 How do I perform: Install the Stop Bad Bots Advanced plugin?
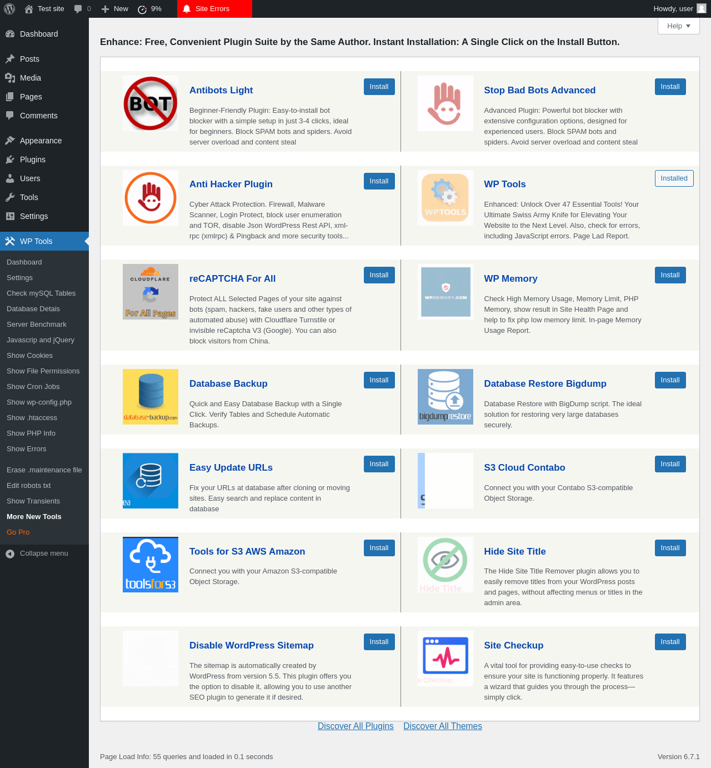click(x=670, y=87)
